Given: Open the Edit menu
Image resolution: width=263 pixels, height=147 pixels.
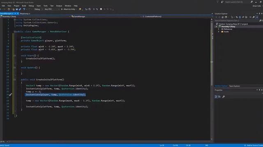Looking at the screenshot, I should 3,6.
